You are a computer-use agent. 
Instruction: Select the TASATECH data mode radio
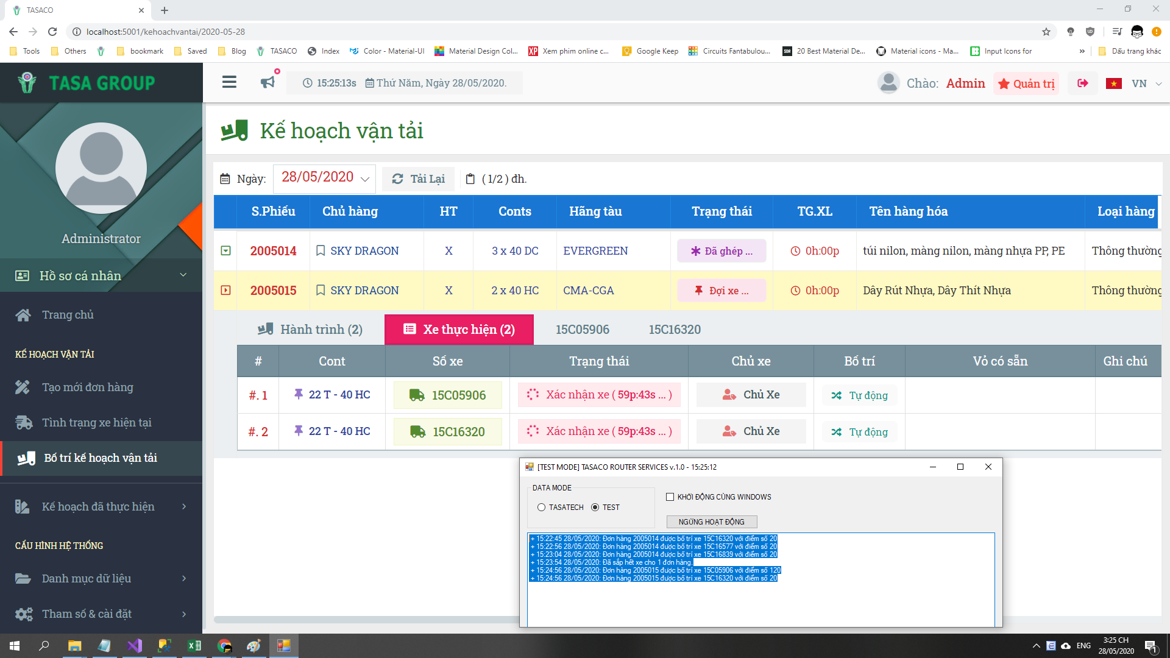click(x=541, y=508)
